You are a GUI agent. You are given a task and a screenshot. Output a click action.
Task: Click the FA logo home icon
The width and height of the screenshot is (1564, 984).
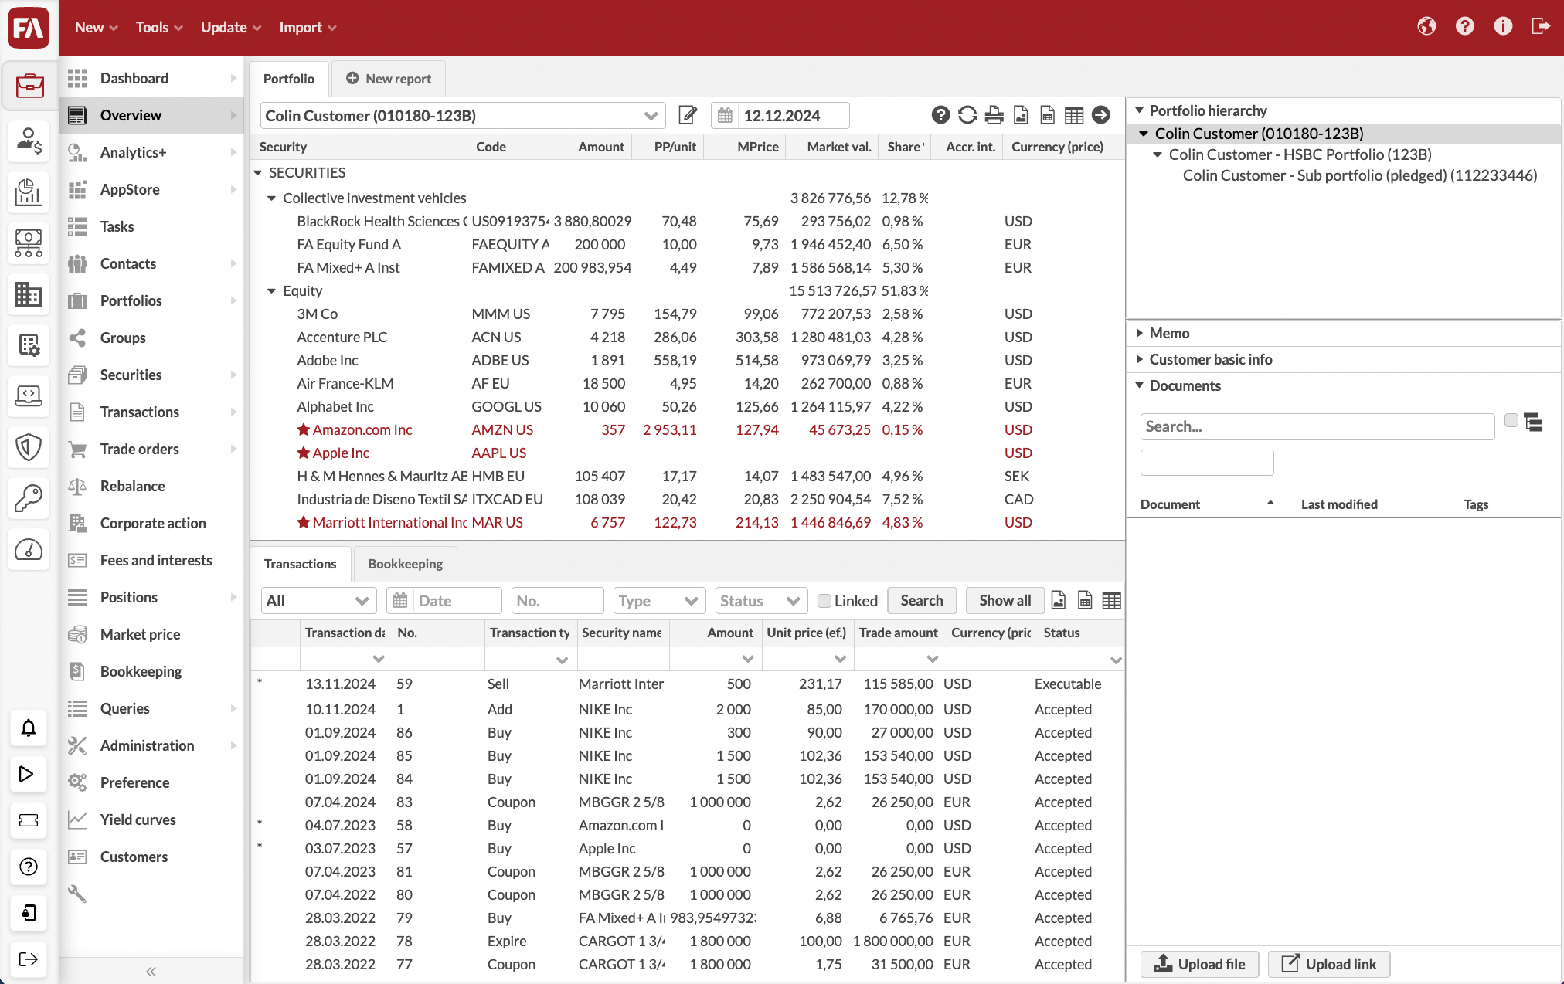tap(29, 27)
